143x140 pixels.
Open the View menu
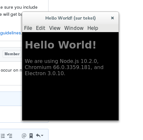coord(55,28)
